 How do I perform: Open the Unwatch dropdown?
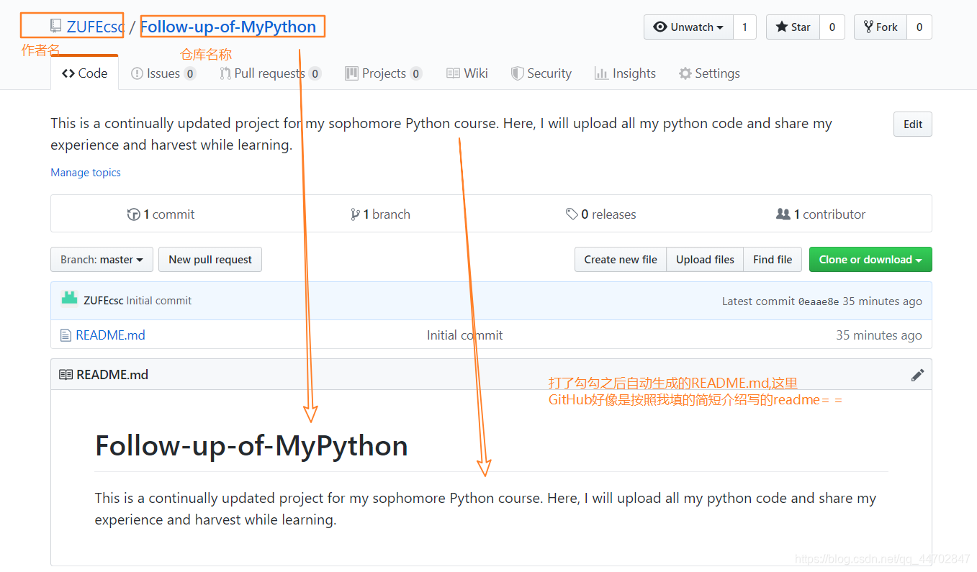click(x=688, y=27)
